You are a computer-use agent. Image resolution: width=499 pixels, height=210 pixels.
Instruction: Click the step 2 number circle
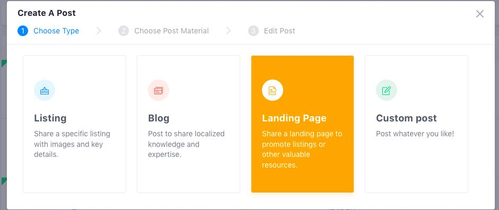(x=124, y=31)
